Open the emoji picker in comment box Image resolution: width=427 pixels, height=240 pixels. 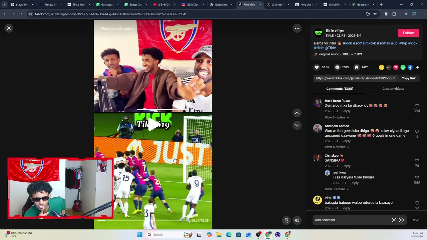coord(401,220)
